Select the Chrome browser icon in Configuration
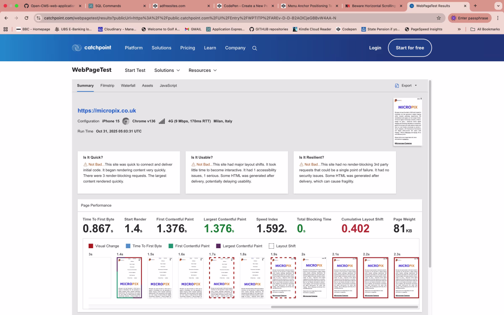The image size is (504, 315). click(x=126, y=121)
